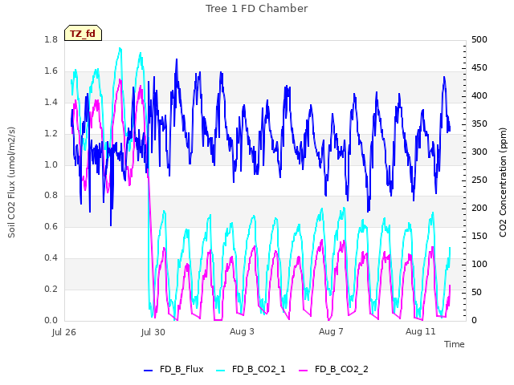
Task: Click the 1.2 left axis value
Action: (x=51, y=133)
